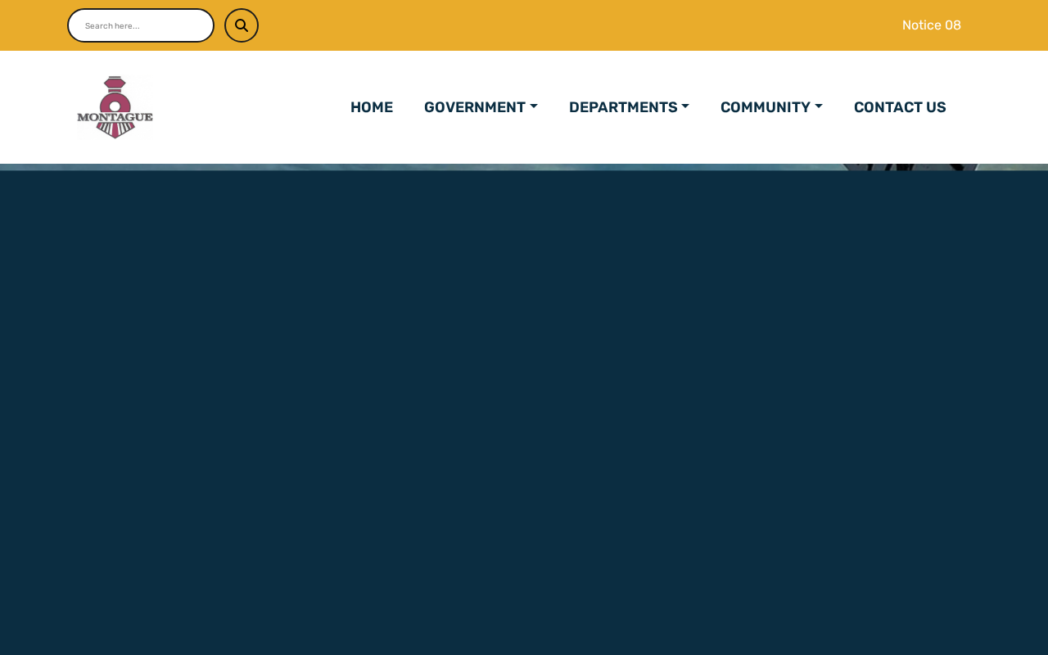Click the gold top bar background
This screenshot has height=655, width=1048.
tap(573, 25)
